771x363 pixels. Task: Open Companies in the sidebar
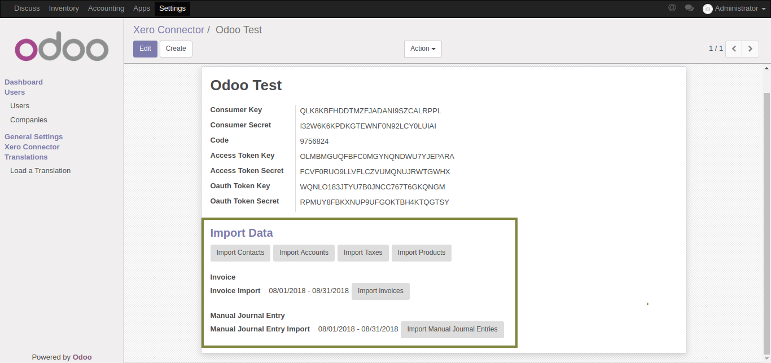29,120
